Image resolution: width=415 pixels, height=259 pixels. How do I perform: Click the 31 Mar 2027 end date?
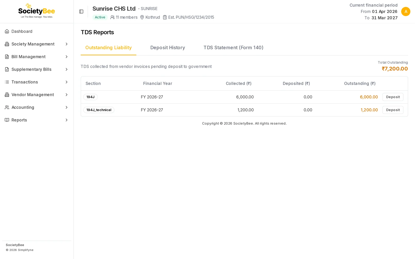tap(384, 18)
